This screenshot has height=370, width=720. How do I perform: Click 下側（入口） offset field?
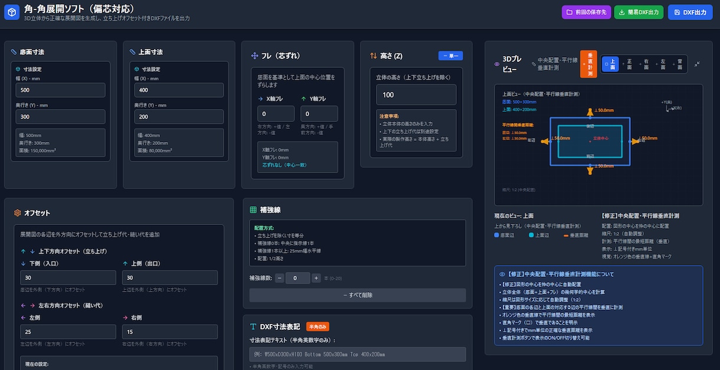coord(68,278)
